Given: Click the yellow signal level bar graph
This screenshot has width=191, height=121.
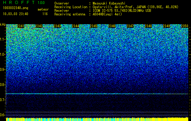Looking at the screenshot, I should (x=97, y=119).
